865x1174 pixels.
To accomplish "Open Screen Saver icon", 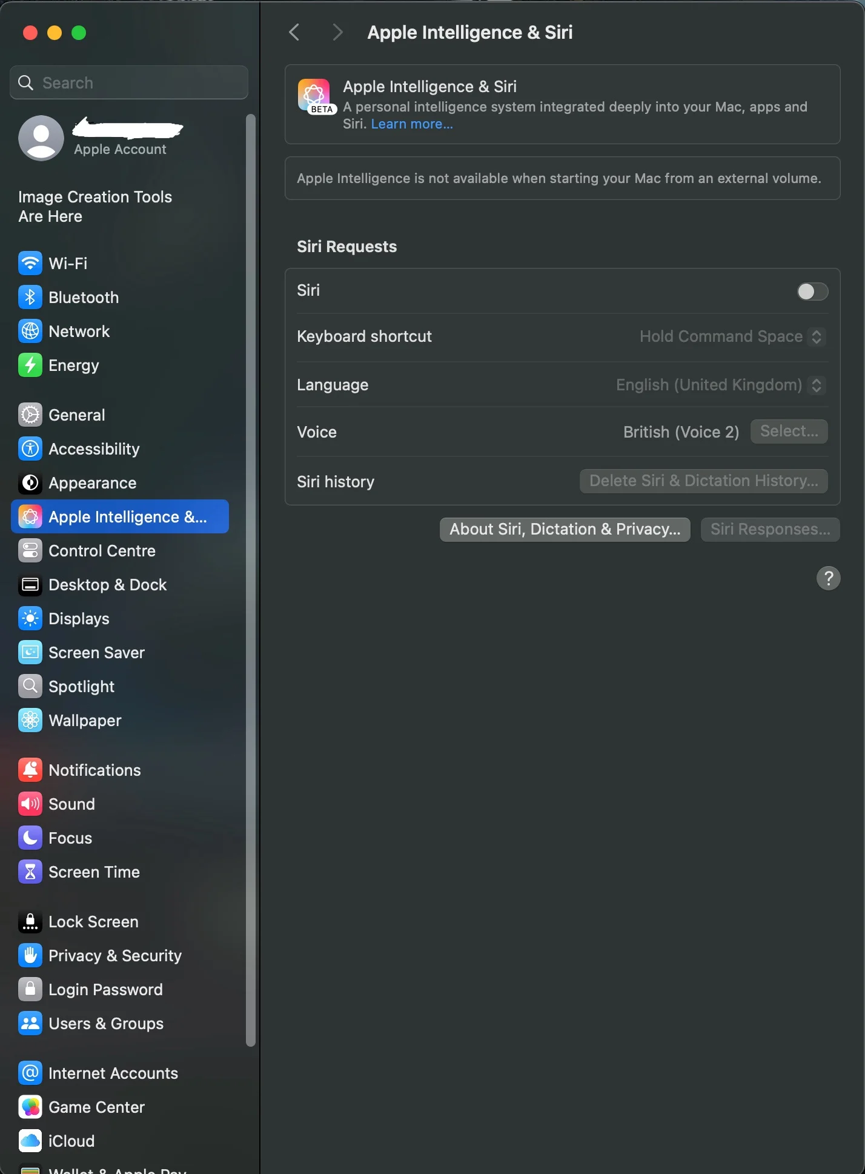I will coord(30,652).
